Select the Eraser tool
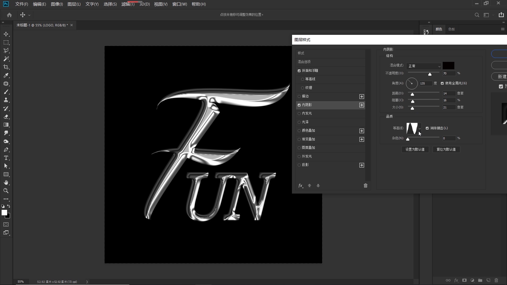 (x=6, y=117)
